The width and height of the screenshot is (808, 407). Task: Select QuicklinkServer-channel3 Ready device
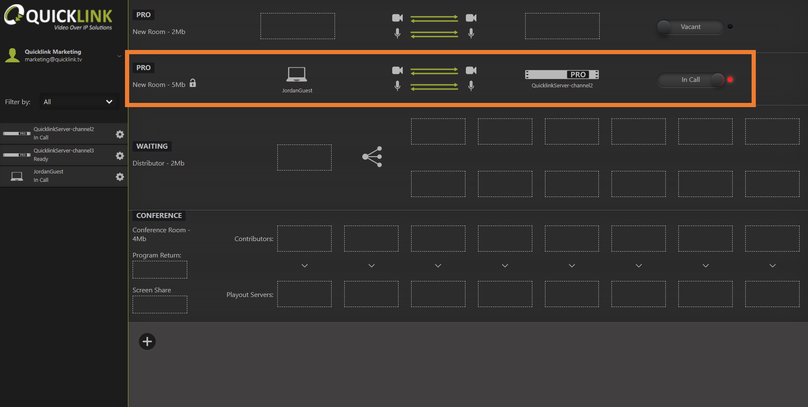(64, 155)
